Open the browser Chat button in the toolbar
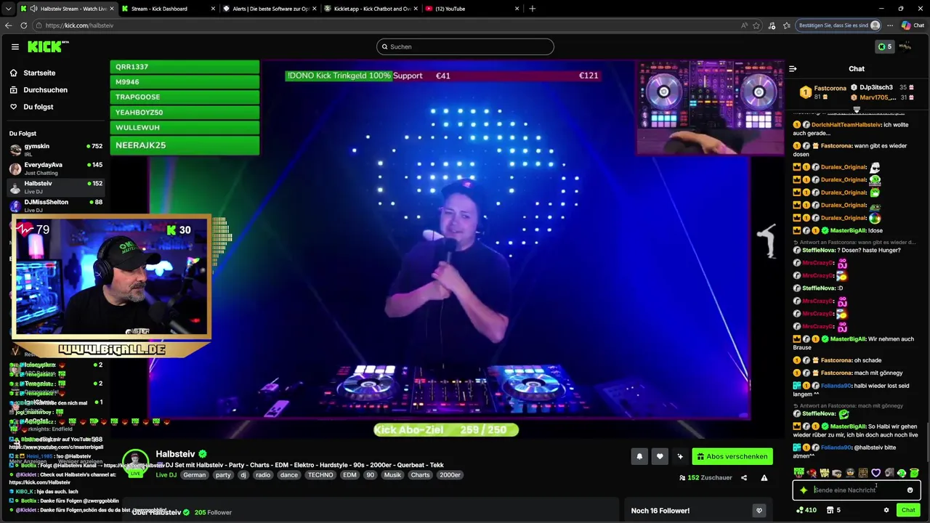The image size is (930, 523). pos(913,25)
